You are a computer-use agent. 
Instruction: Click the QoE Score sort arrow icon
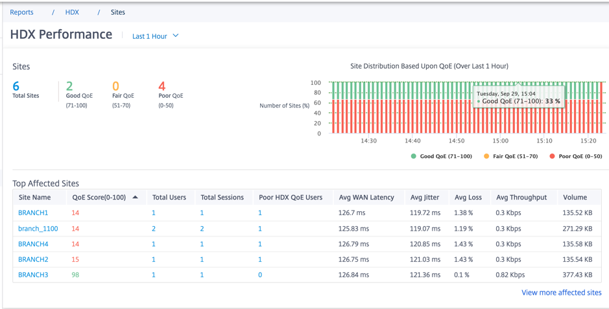pos(135,198)
